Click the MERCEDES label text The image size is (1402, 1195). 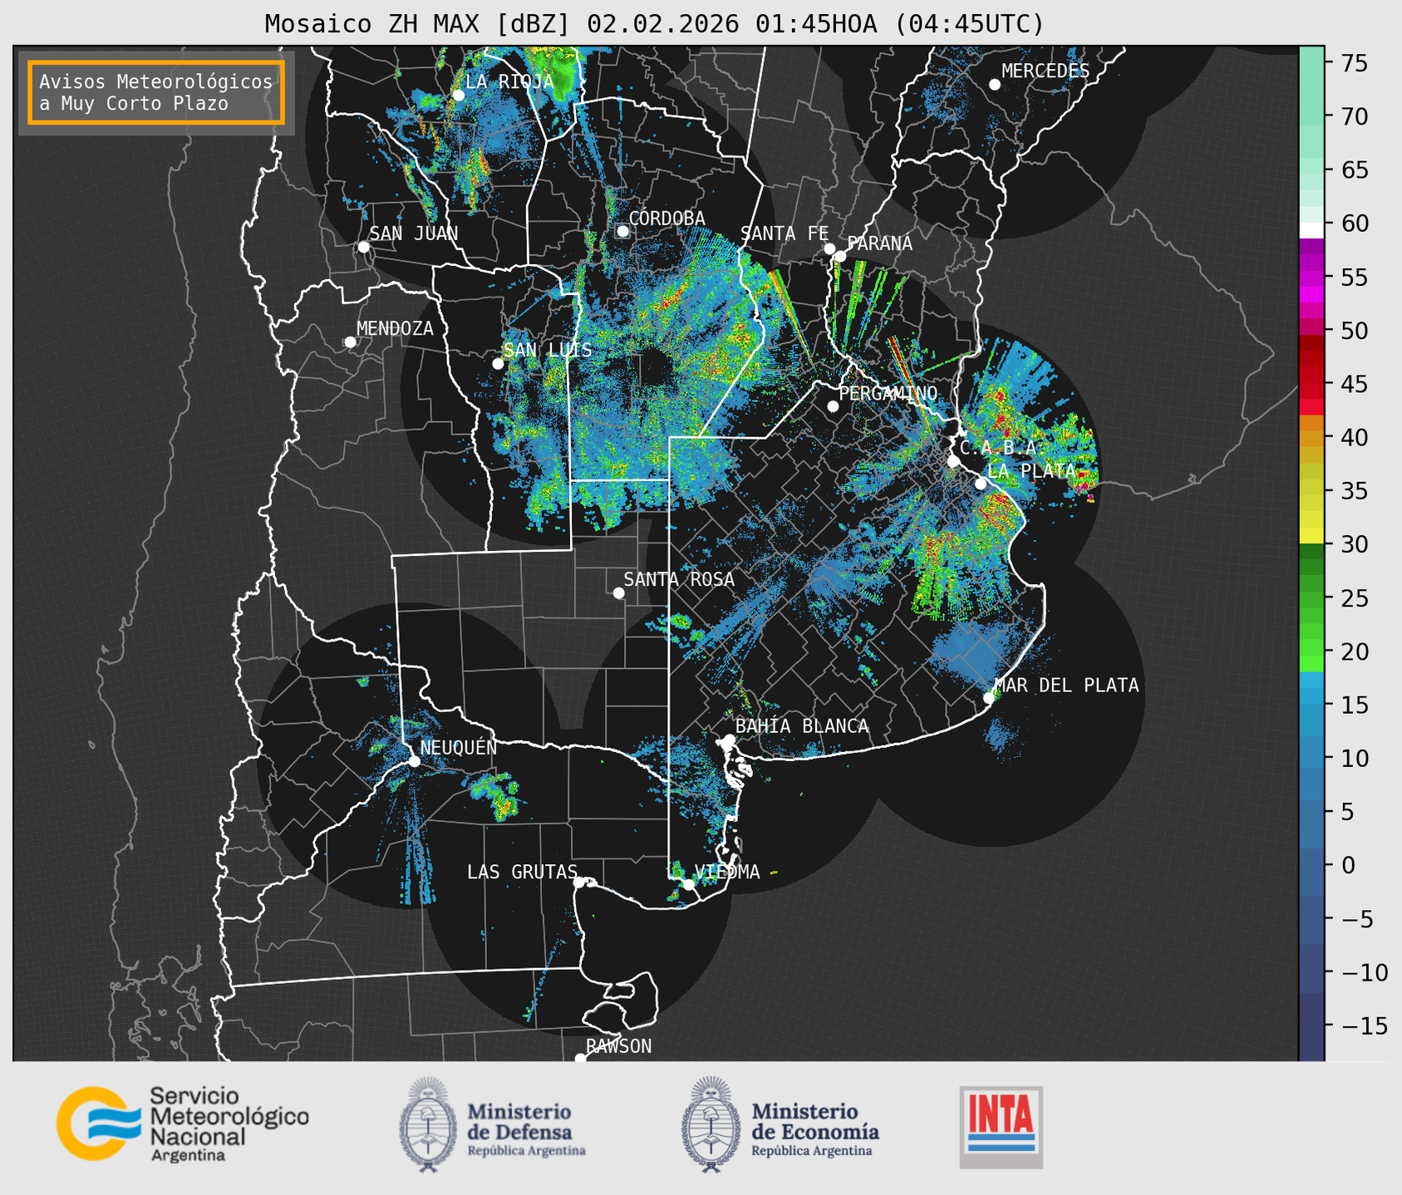[x=1045, y=71]
